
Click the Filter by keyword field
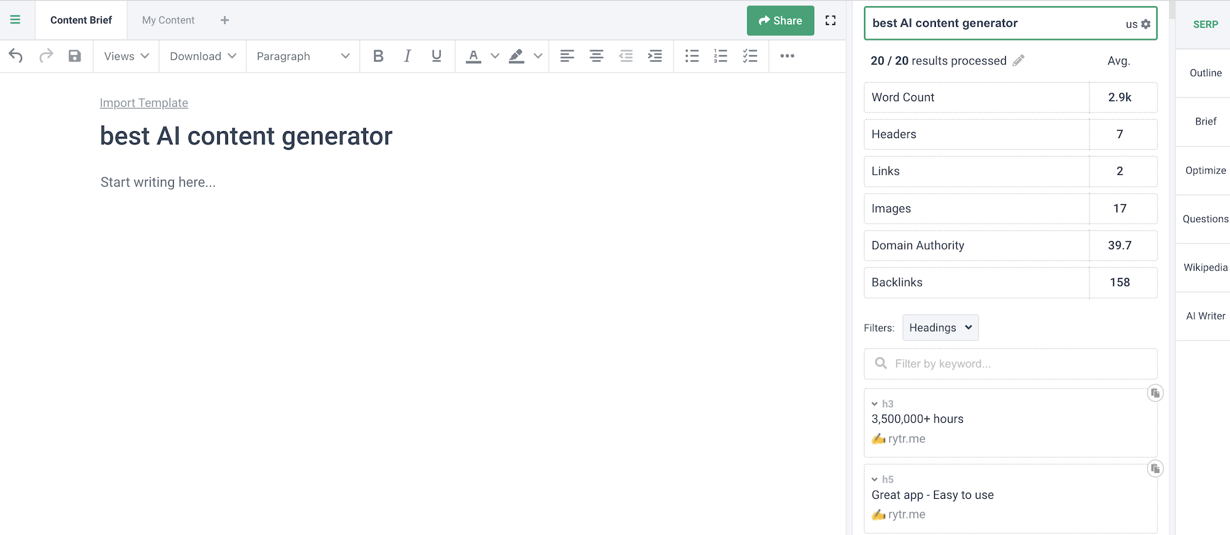click(1010, 364)
